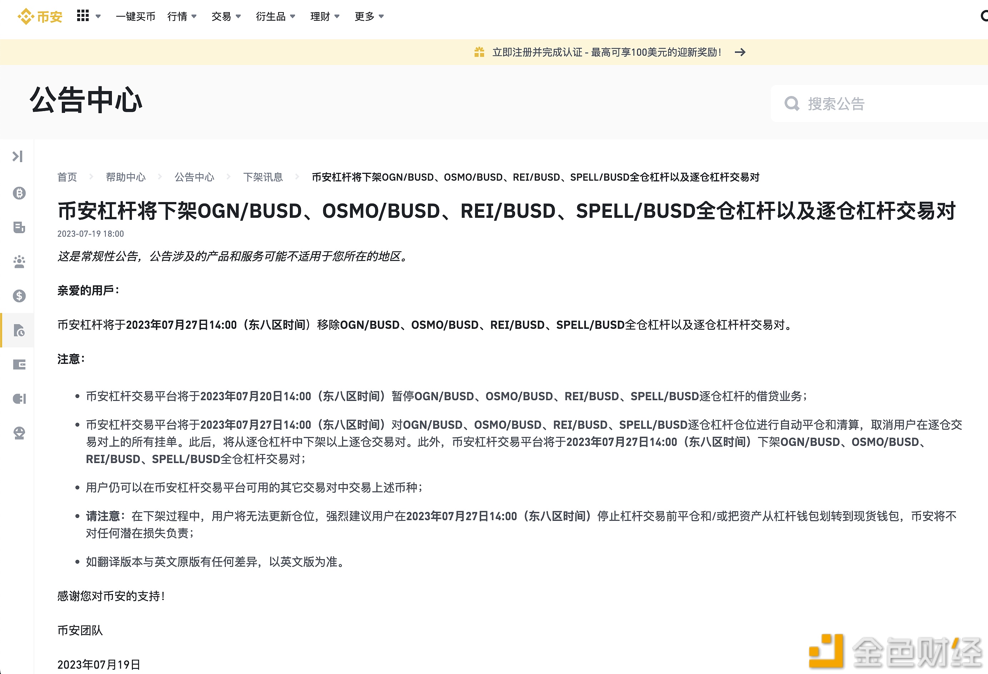Click the magnifier icon in announcement search

[x=792, y=104]
